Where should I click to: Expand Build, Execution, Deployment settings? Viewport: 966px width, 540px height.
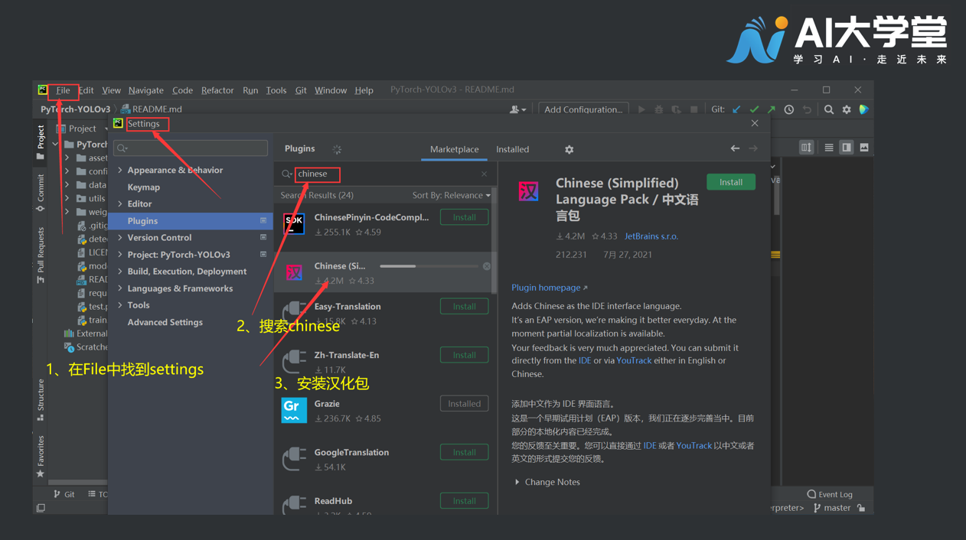(x=120, y=272)
